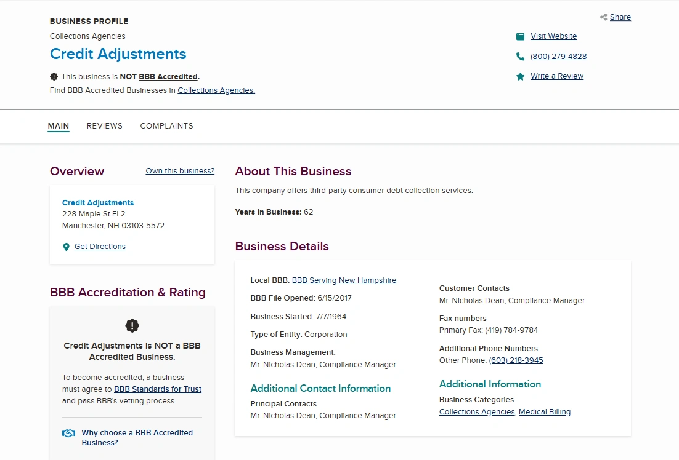Click the star review icon

(x=520, y=76)
